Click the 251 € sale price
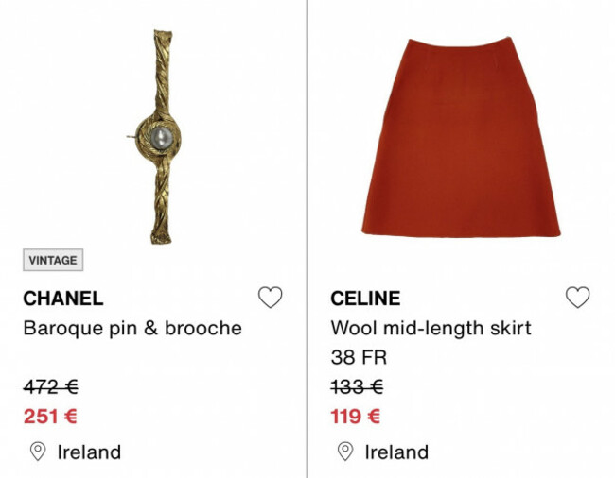 50,417
